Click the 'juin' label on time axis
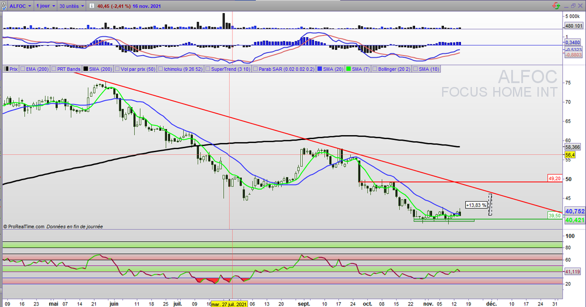This screenshot has width=586, height=307. [x=114, y=304]
